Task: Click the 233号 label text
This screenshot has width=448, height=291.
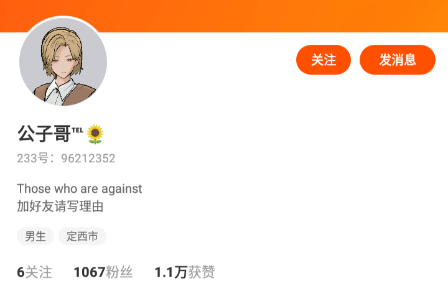Action: [32, 159]
